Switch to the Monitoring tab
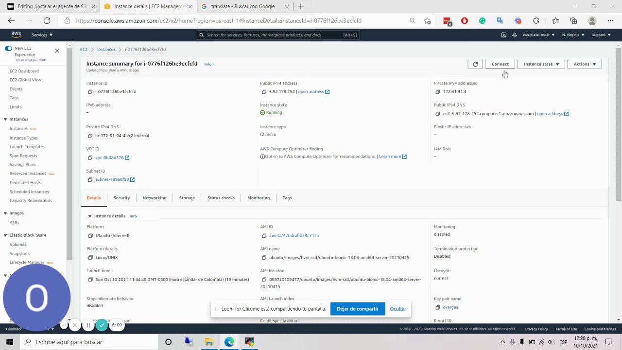The width and height of the screenshot is (622, 350). 259,198
